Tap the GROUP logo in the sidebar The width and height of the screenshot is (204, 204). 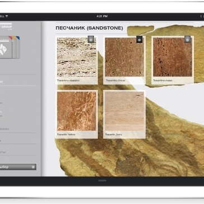click(6, 27)
